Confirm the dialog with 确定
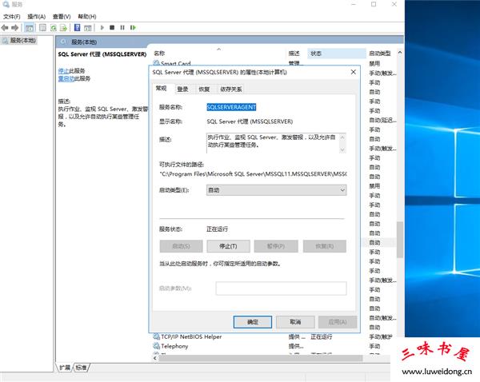Viewport: 480px width, 382px height. pyautogui.click(x=253, y=322)
